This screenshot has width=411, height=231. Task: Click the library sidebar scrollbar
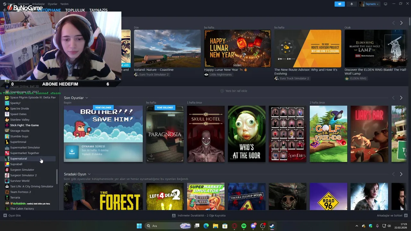pyautogui.click(x=57, y=176)
